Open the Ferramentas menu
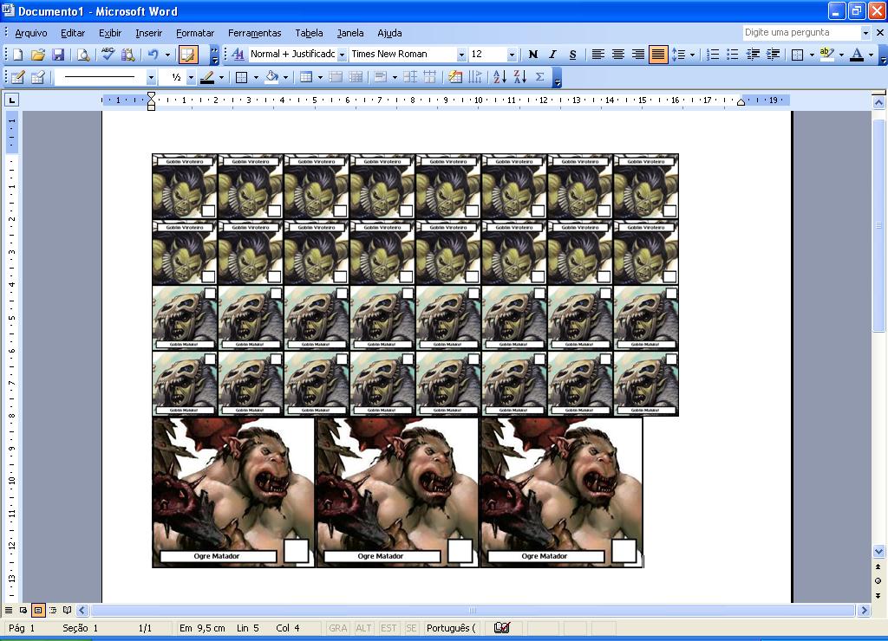 (x=255, y=33)
